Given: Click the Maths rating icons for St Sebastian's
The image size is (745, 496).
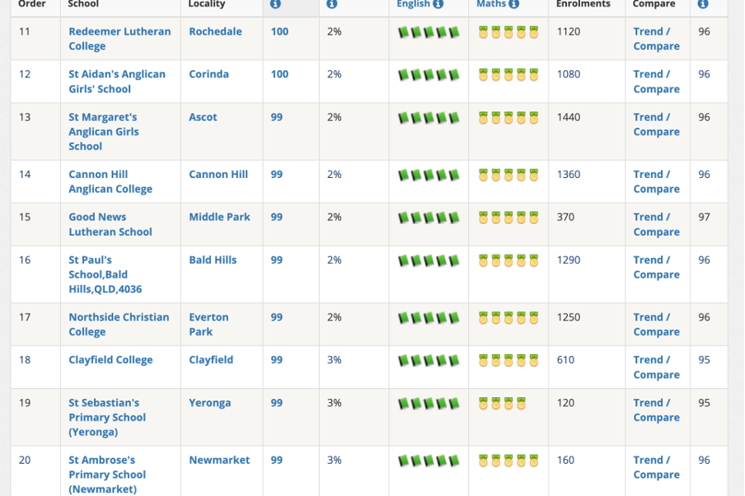Looking at the screenshot, I should (502, 404).
